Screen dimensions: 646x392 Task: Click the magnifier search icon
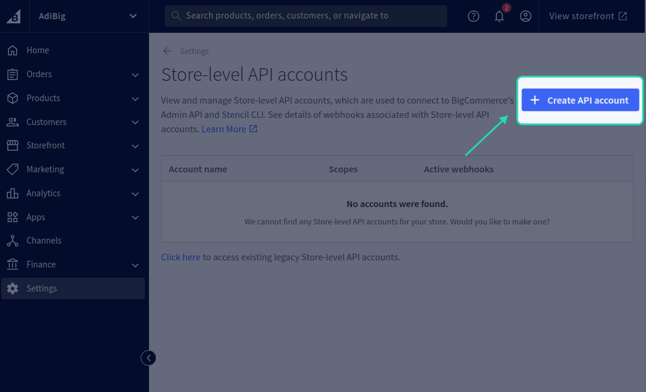coord(177,16)
